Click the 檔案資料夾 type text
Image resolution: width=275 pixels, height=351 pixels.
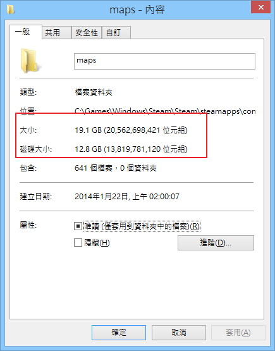[94, 92]
